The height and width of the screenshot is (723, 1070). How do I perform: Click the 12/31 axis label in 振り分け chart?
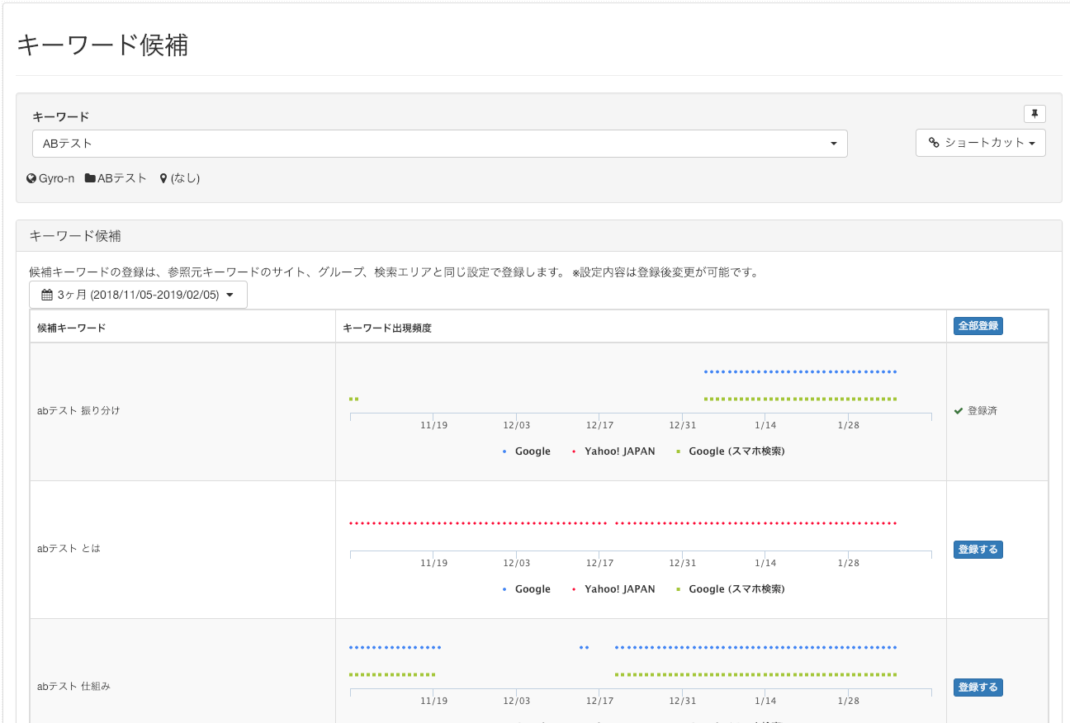(x=682, y=426)
